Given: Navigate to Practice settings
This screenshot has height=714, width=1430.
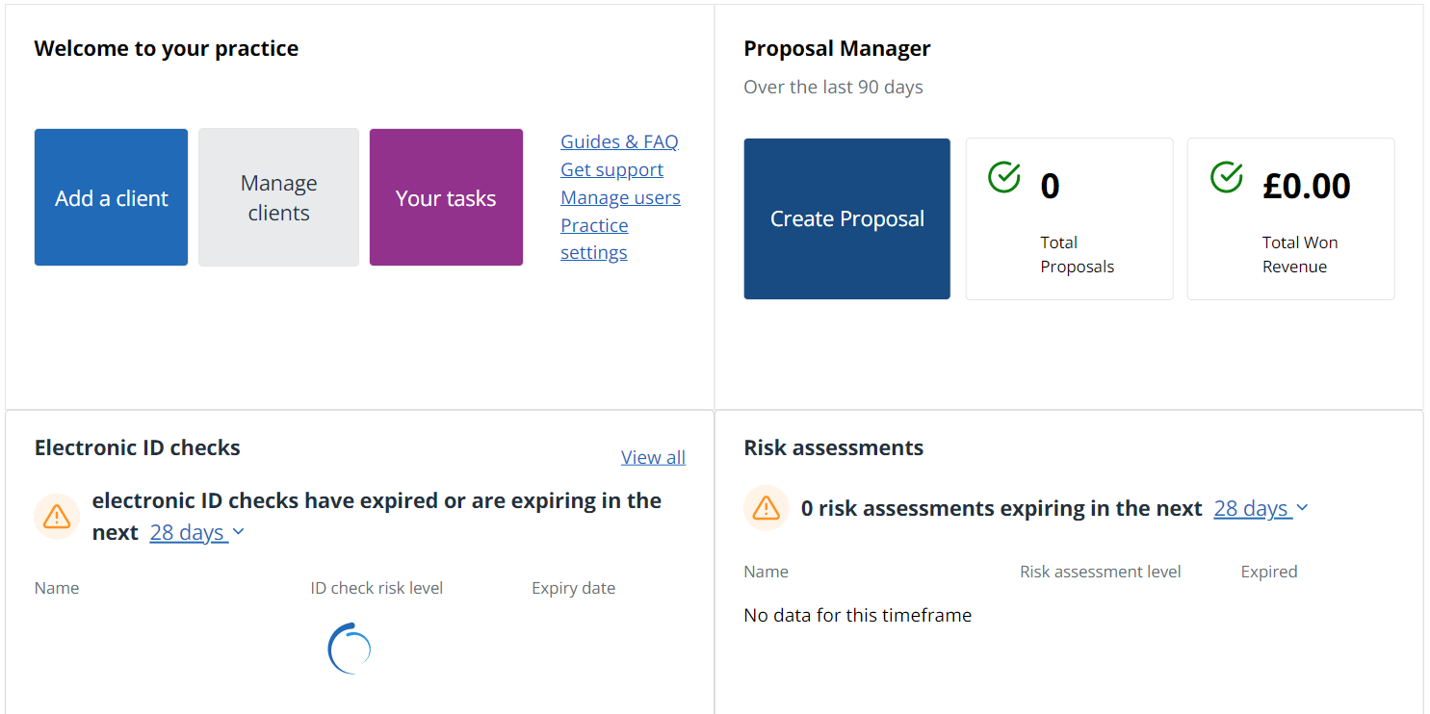Looking at the screenshot, I should [x=594, y=239].
